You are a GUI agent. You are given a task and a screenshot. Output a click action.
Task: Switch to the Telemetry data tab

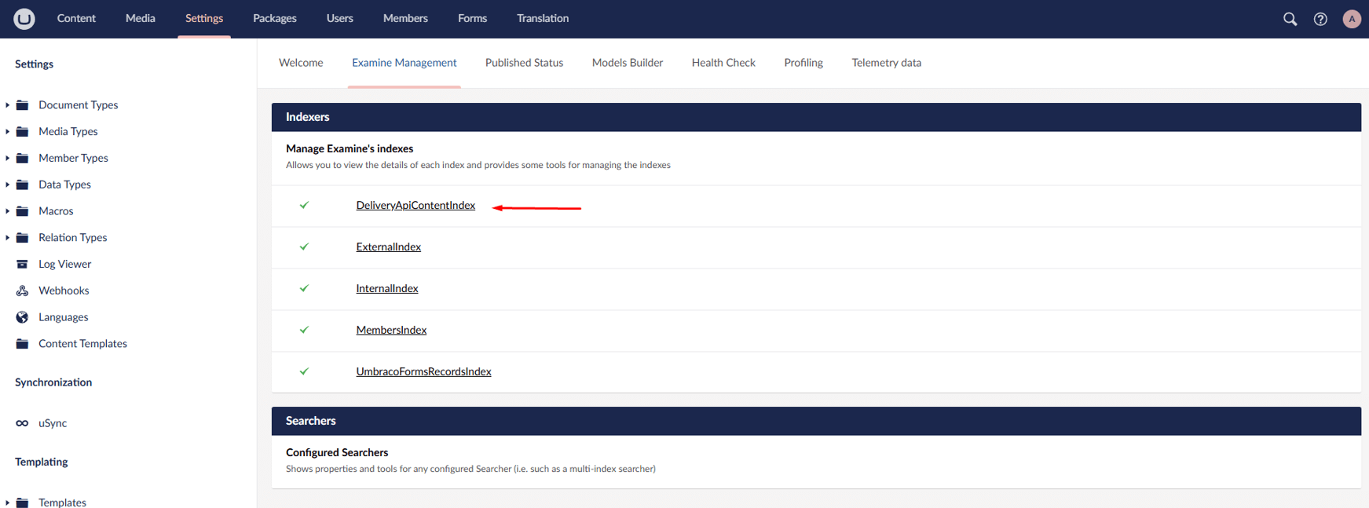click(x=887, y=63)
